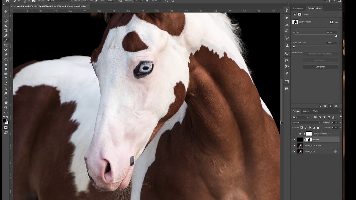The width and height of the screenshot is (356, 200).
Task: Open the Art layer filter dropdown
Action: pos(300,117)
